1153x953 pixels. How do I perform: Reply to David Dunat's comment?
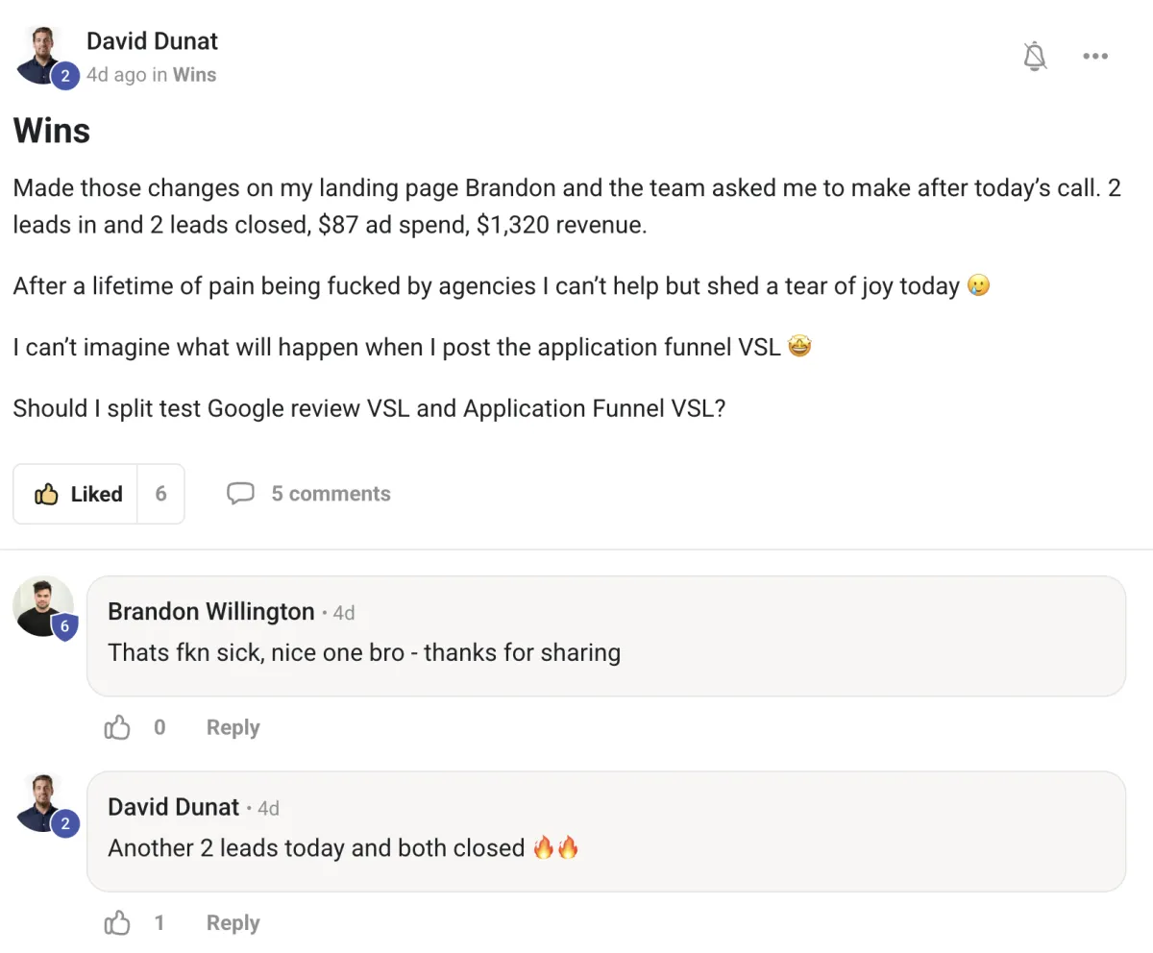pos(233,924)
